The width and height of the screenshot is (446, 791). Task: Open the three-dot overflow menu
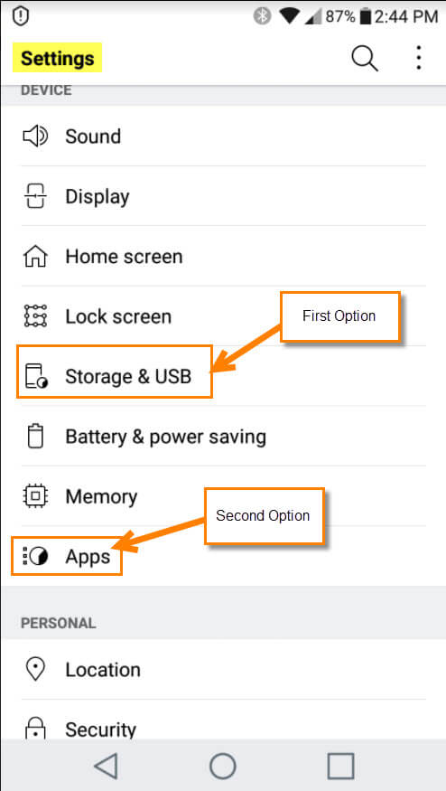pos(418,59)
